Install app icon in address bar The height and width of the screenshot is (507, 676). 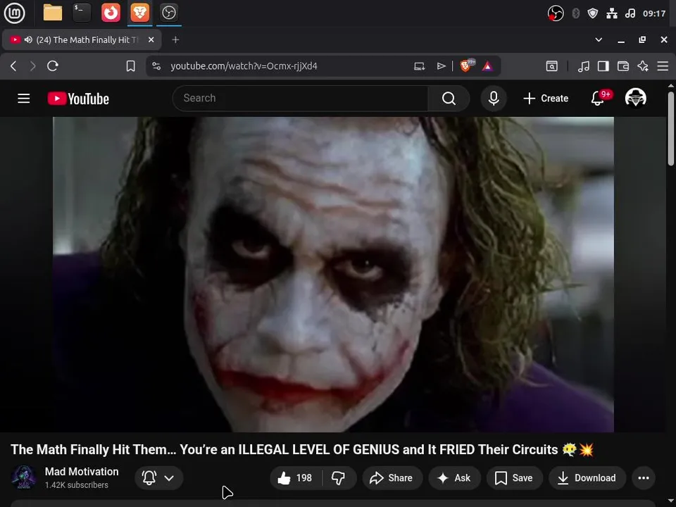[x=420, y=66]
